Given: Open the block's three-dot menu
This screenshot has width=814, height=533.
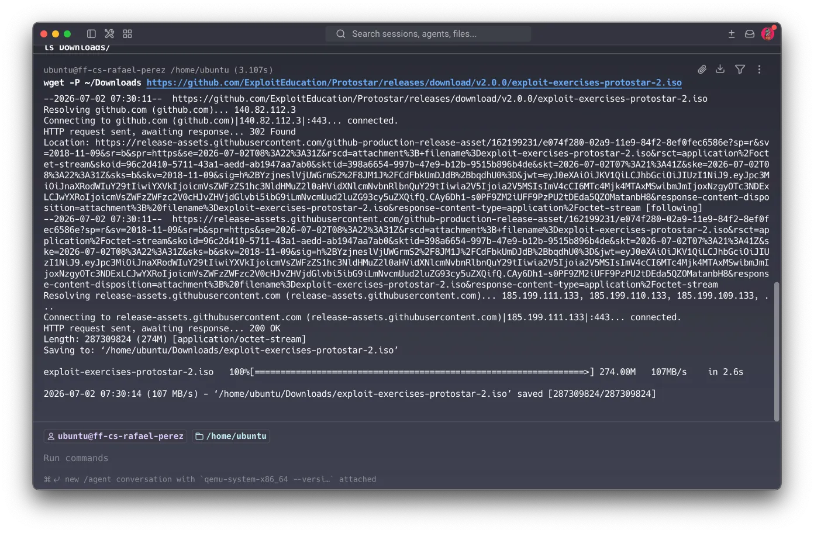Looking at the screenshot, I should pyautogui.click(x=759, y=70).
